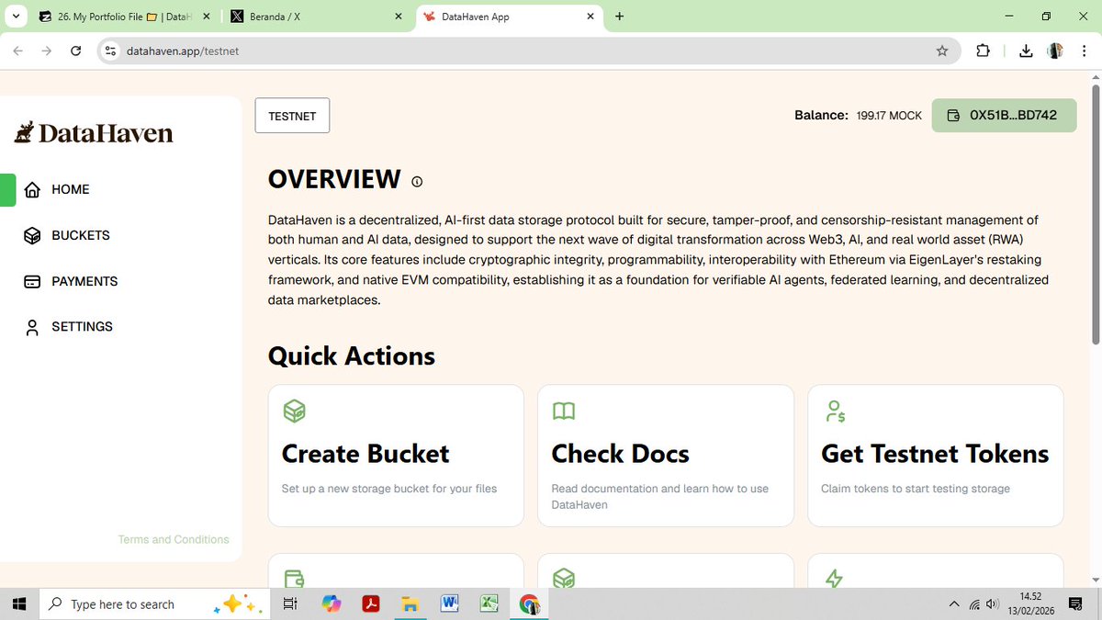
Task: Open the Windows Start menu
Action: [19, 603]
